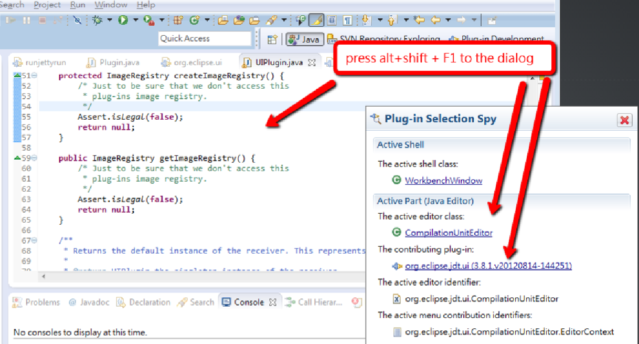
Task: Switch to the org.eclipse.ui editor tab
Action: [x=193, y=62]
